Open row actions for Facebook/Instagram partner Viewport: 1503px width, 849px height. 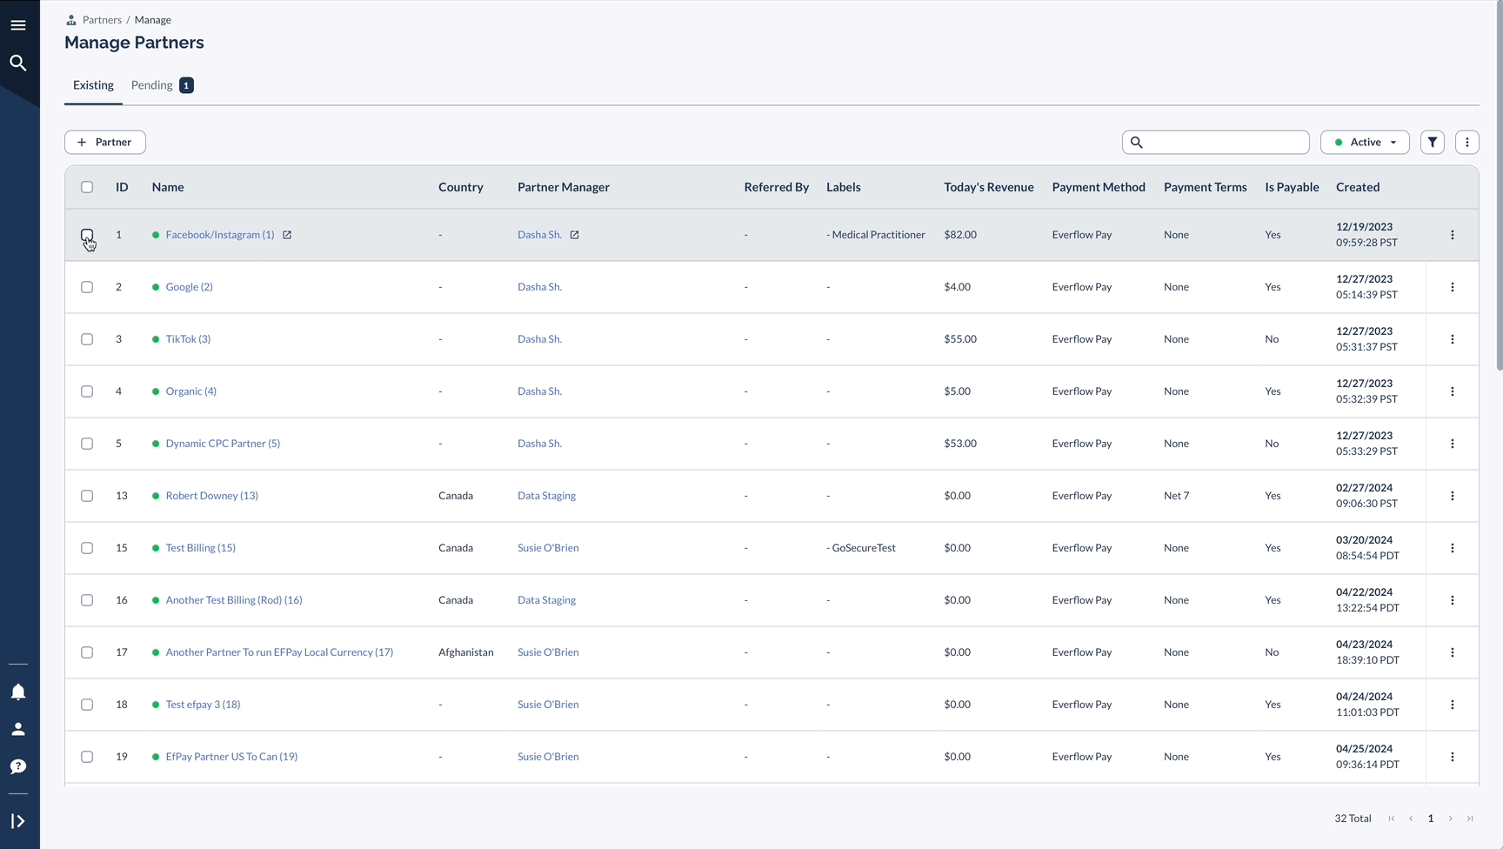(x=1453, y=235)
